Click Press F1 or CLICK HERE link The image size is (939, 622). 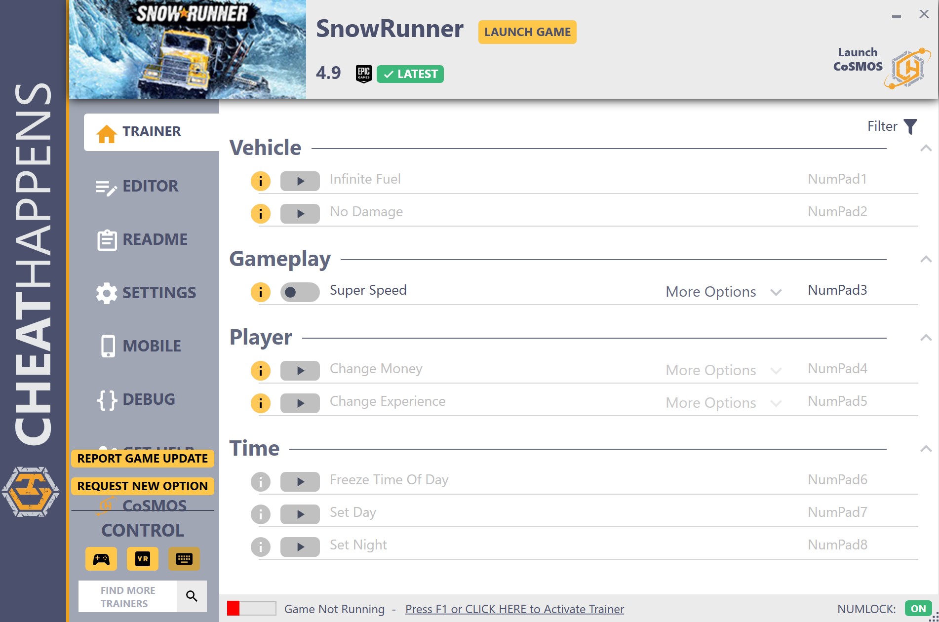click(514, 609)
